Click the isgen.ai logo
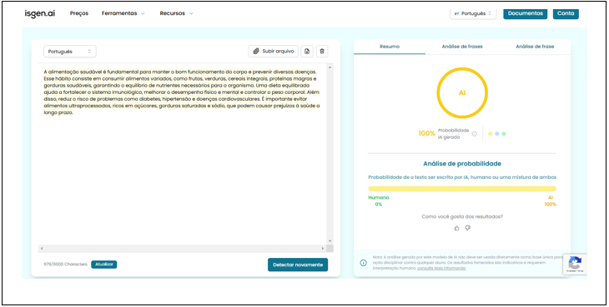 (40, 13)
